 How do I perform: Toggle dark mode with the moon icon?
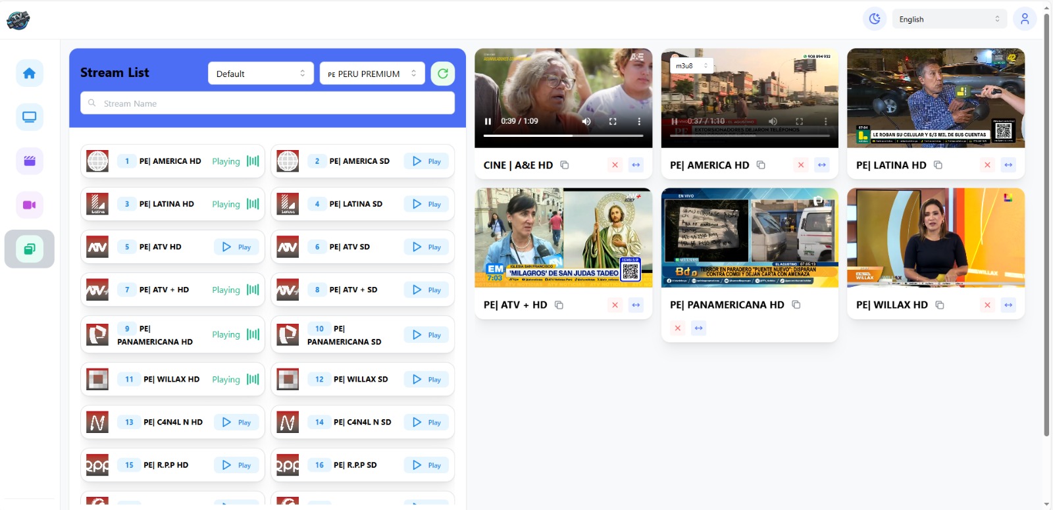click(874, 19)
